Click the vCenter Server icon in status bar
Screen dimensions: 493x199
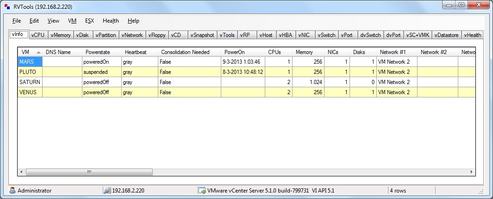(x=201, y=190)
